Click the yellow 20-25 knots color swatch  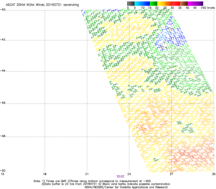161,3
